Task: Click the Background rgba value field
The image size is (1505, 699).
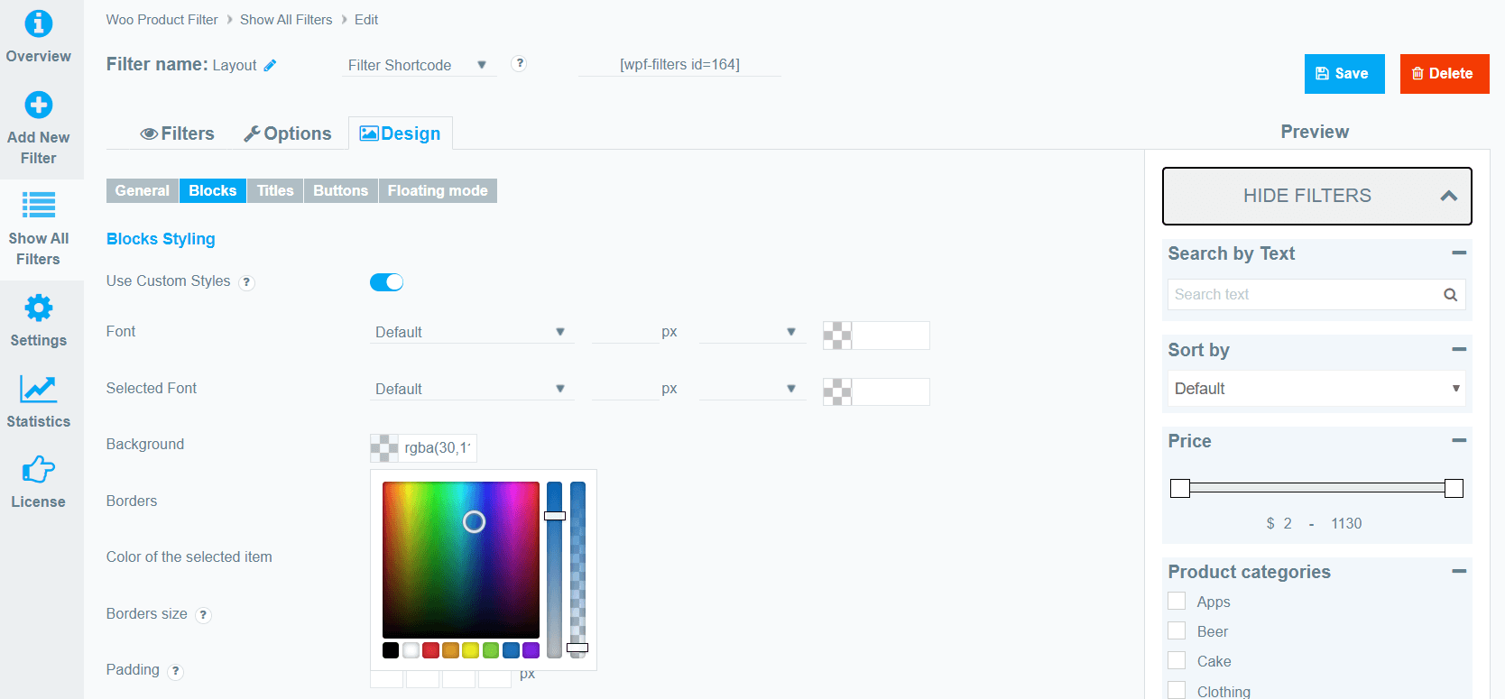Action: point(438,448)
